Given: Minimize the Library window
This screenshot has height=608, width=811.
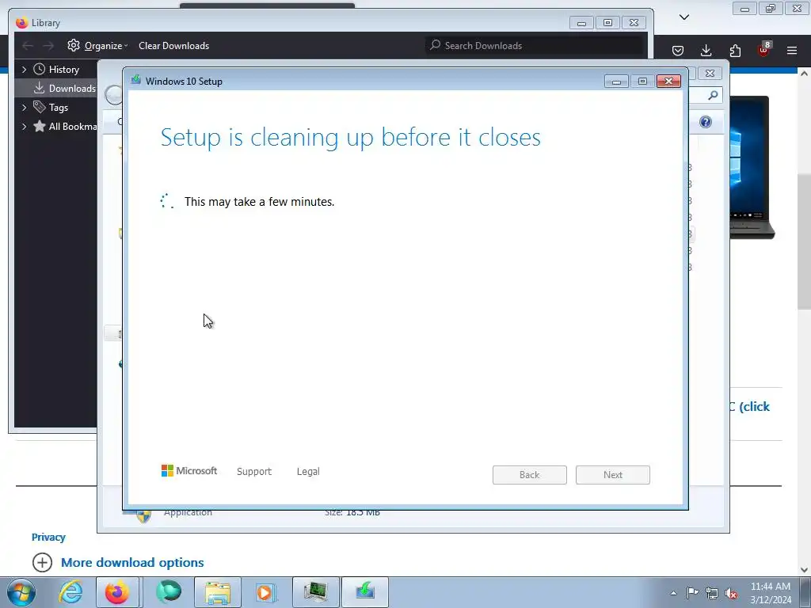Looking at the screenshot, I should point(581,23).
